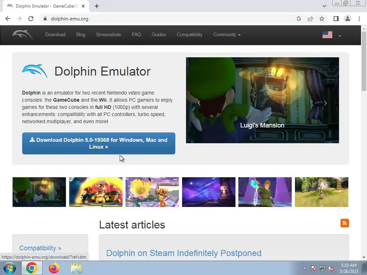Open the tab search chevron
Screen dimensions: 367x275
tap(324, 6)
